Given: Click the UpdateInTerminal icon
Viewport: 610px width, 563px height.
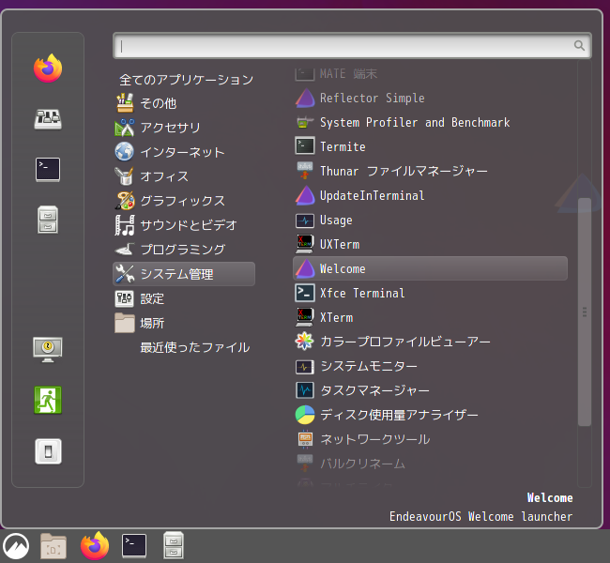Looking at the screenshot, I should [x=305, y=195].
